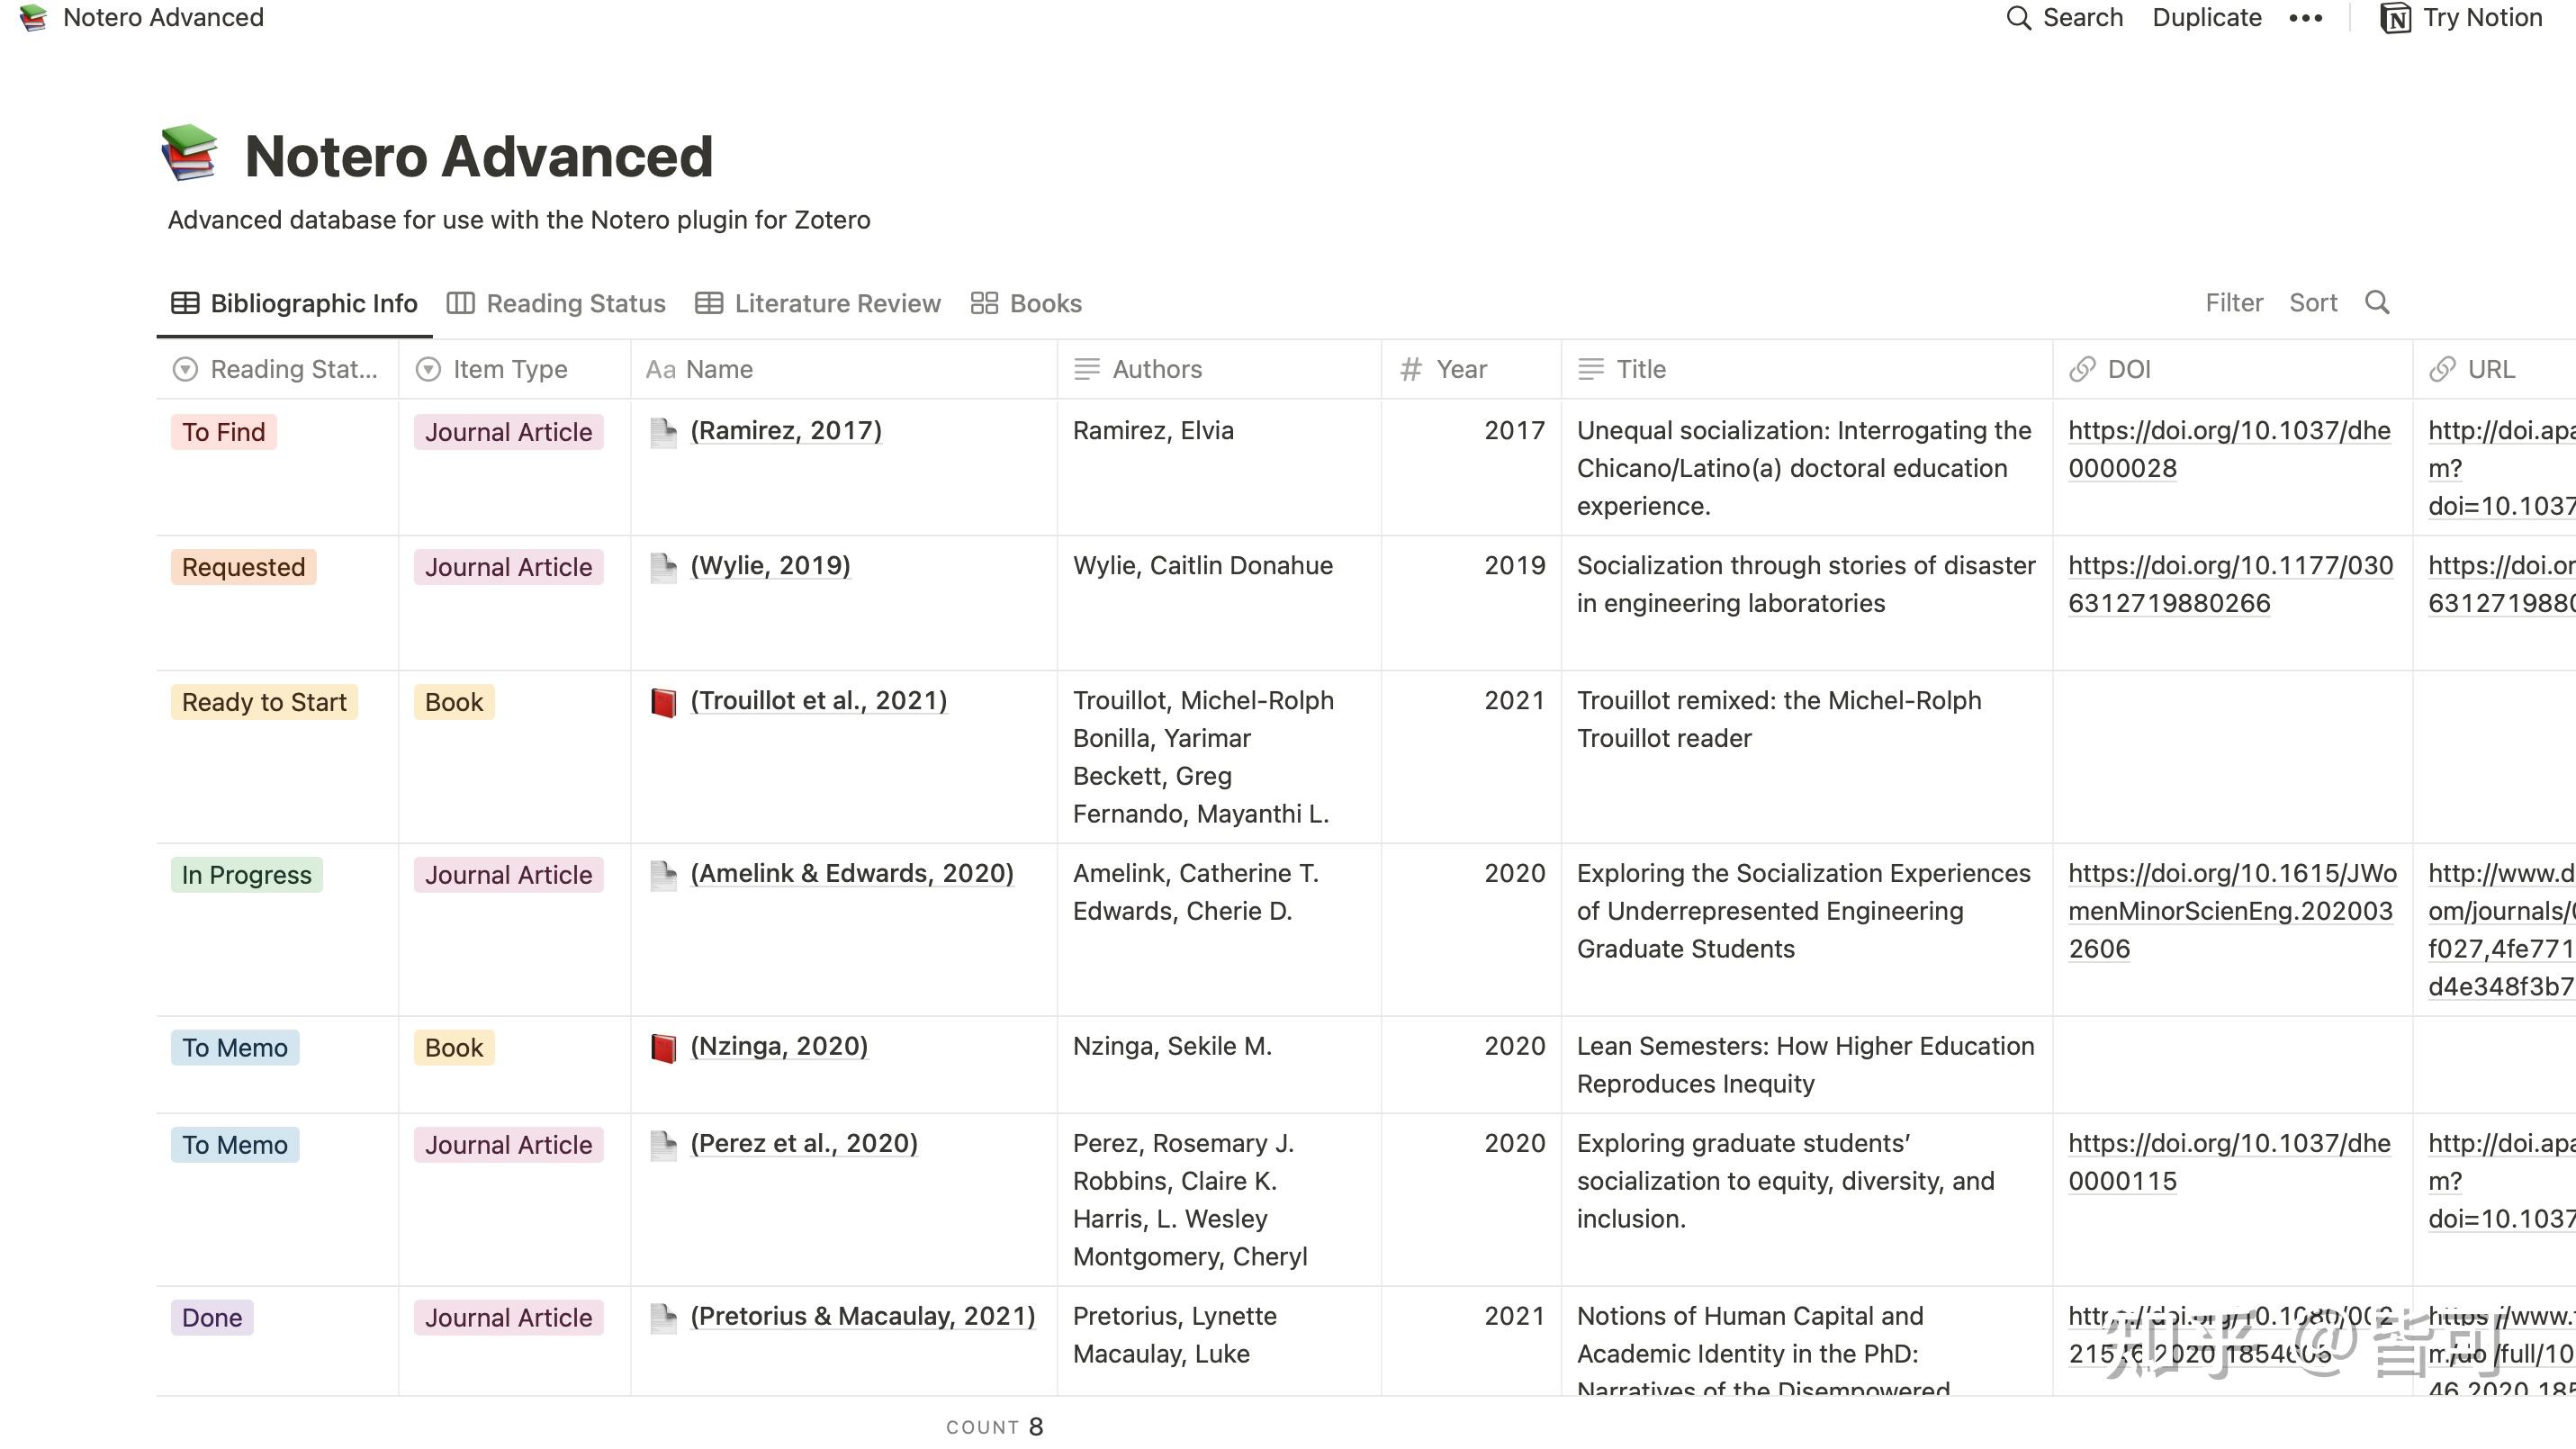Click the page icon beside (Ramirez, 2017)
This screenshot has height=1449, width=2576.
[662, 431]
